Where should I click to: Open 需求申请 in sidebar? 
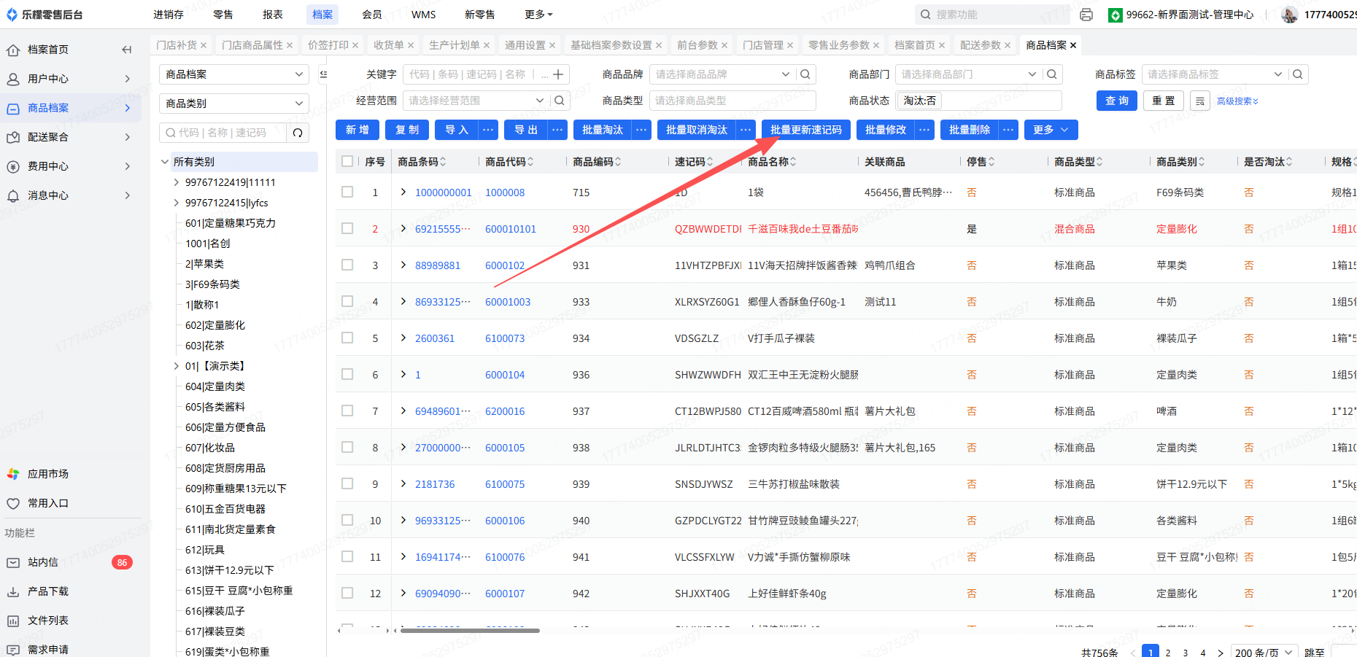[48, 649]
